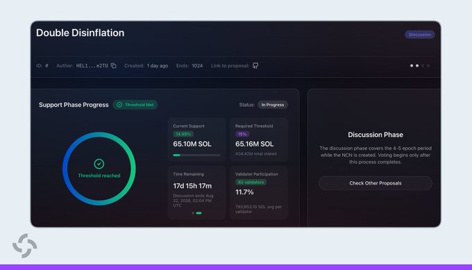Select the gray dot under Time Remaining

[x=193, y=213]
